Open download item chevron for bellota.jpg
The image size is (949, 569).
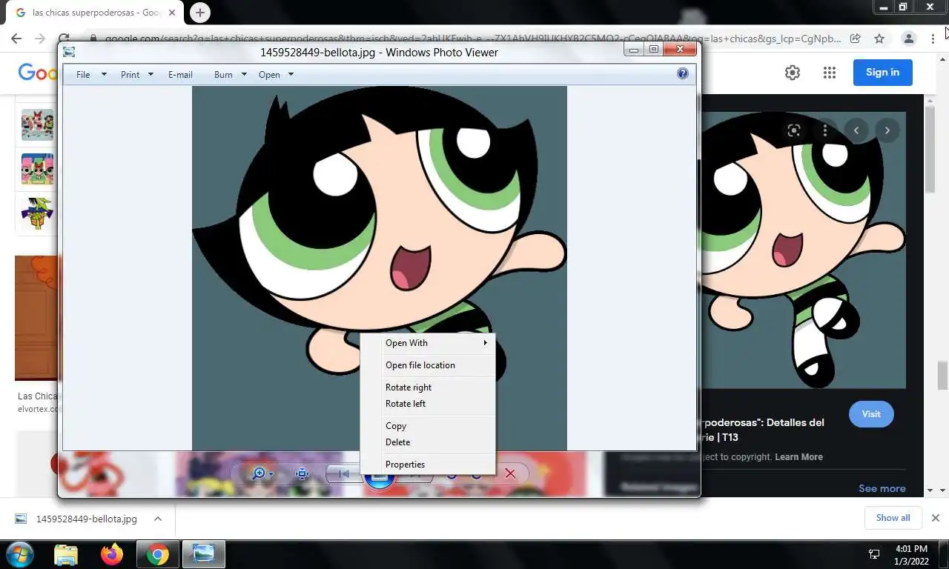[158, 519]
